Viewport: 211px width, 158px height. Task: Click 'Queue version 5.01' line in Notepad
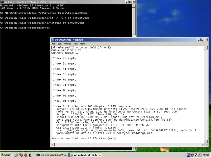coord(66,50)
